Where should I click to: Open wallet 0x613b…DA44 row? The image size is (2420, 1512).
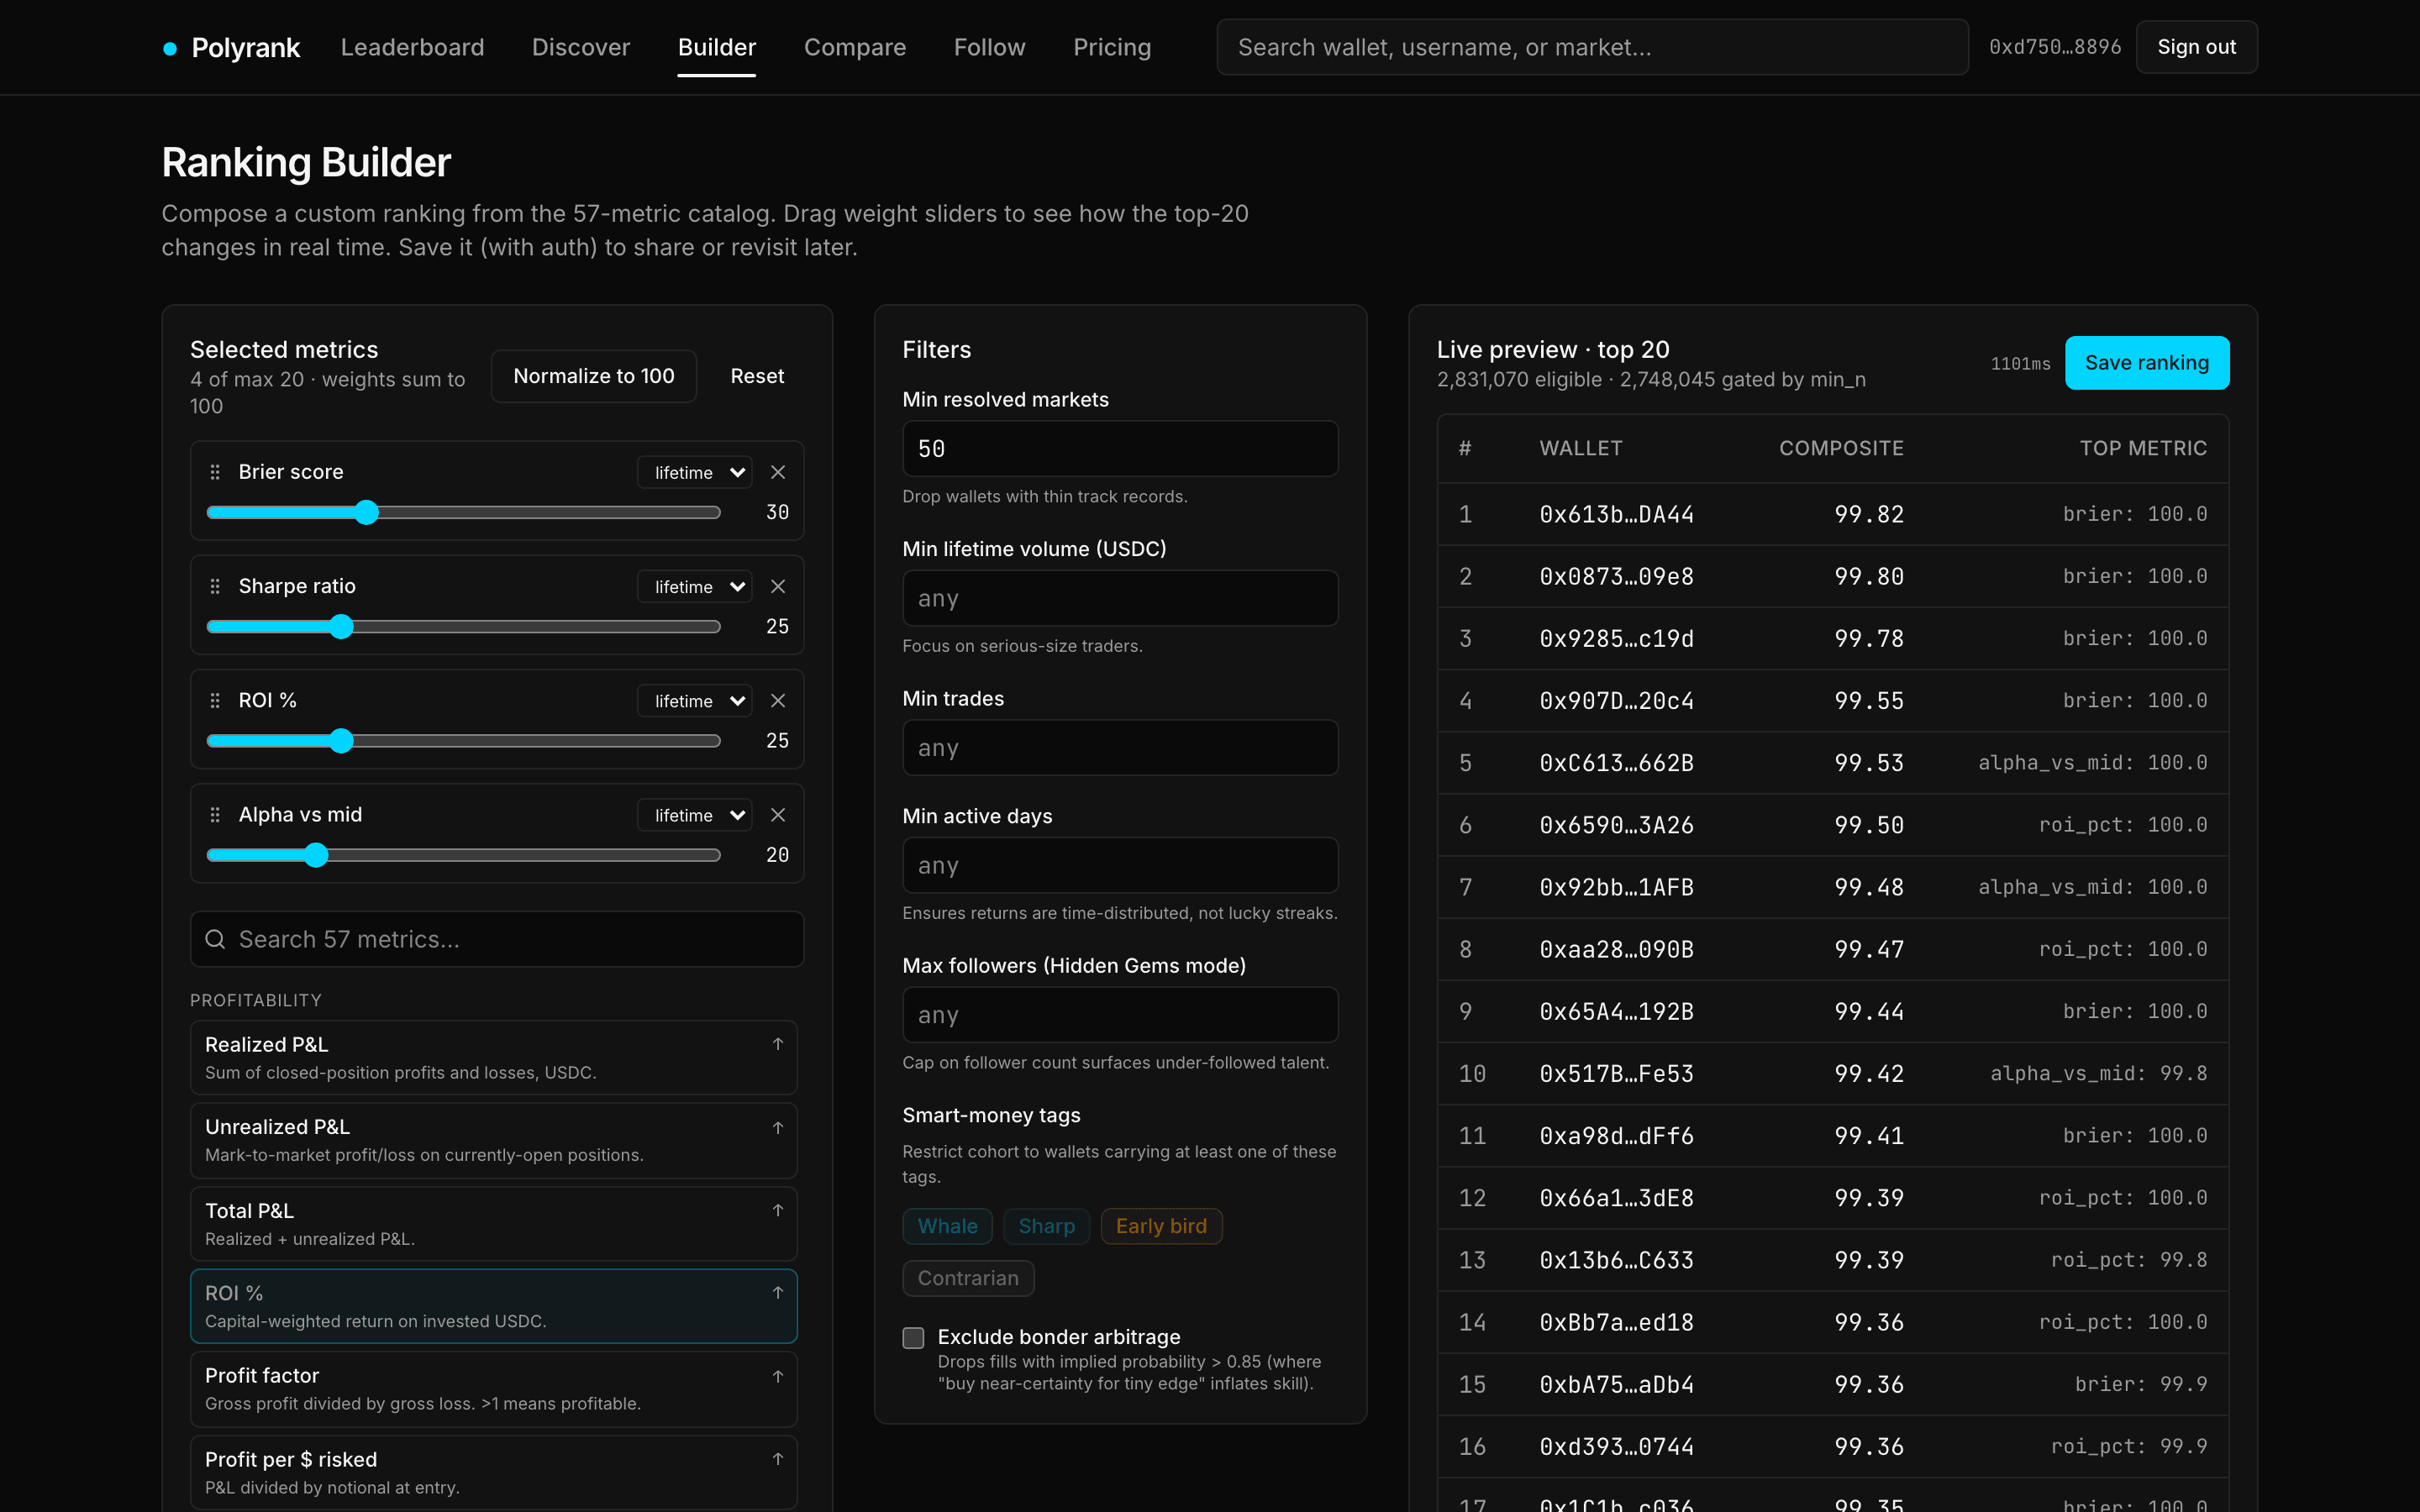tap(1833, 514)
